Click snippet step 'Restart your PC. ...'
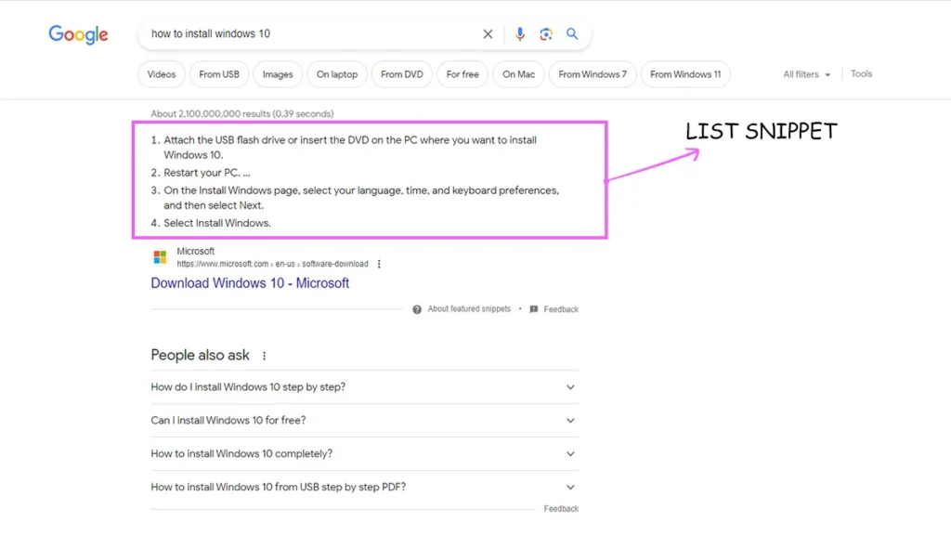 click(x=207, y=173)
